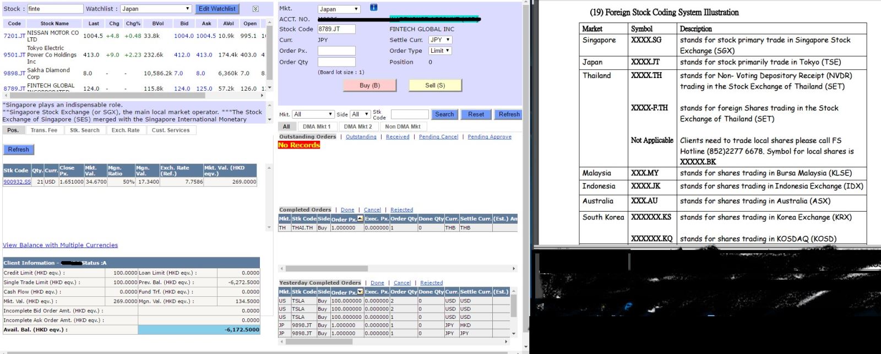Open View Balance with Multiple Currencies link
This screenshot has width=881, height=354.
click(60, 245)
